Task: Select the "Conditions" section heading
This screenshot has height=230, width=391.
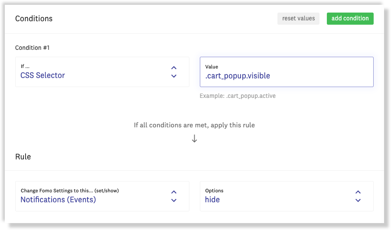Action: [34, 19]
